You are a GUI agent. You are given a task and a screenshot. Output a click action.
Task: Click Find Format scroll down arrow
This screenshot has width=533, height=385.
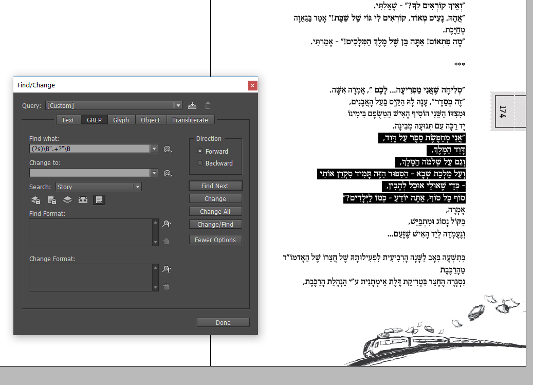[x=156, y=242]
